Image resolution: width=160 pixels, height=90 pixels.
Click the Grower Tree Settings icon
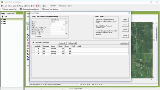(43, 9)
